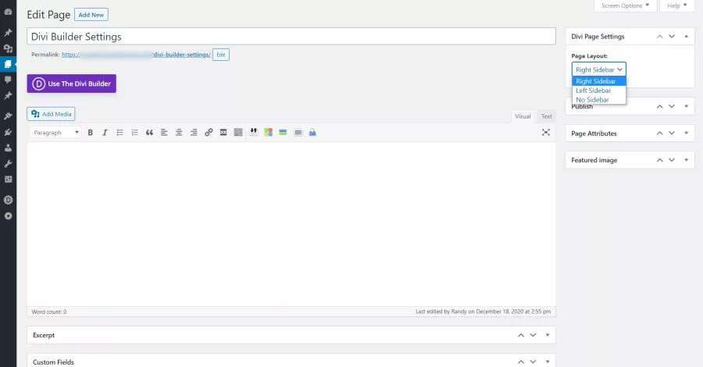Screen dimensions: 703x367
Task: Toggle bold formatting
Action: pos(90,132)
